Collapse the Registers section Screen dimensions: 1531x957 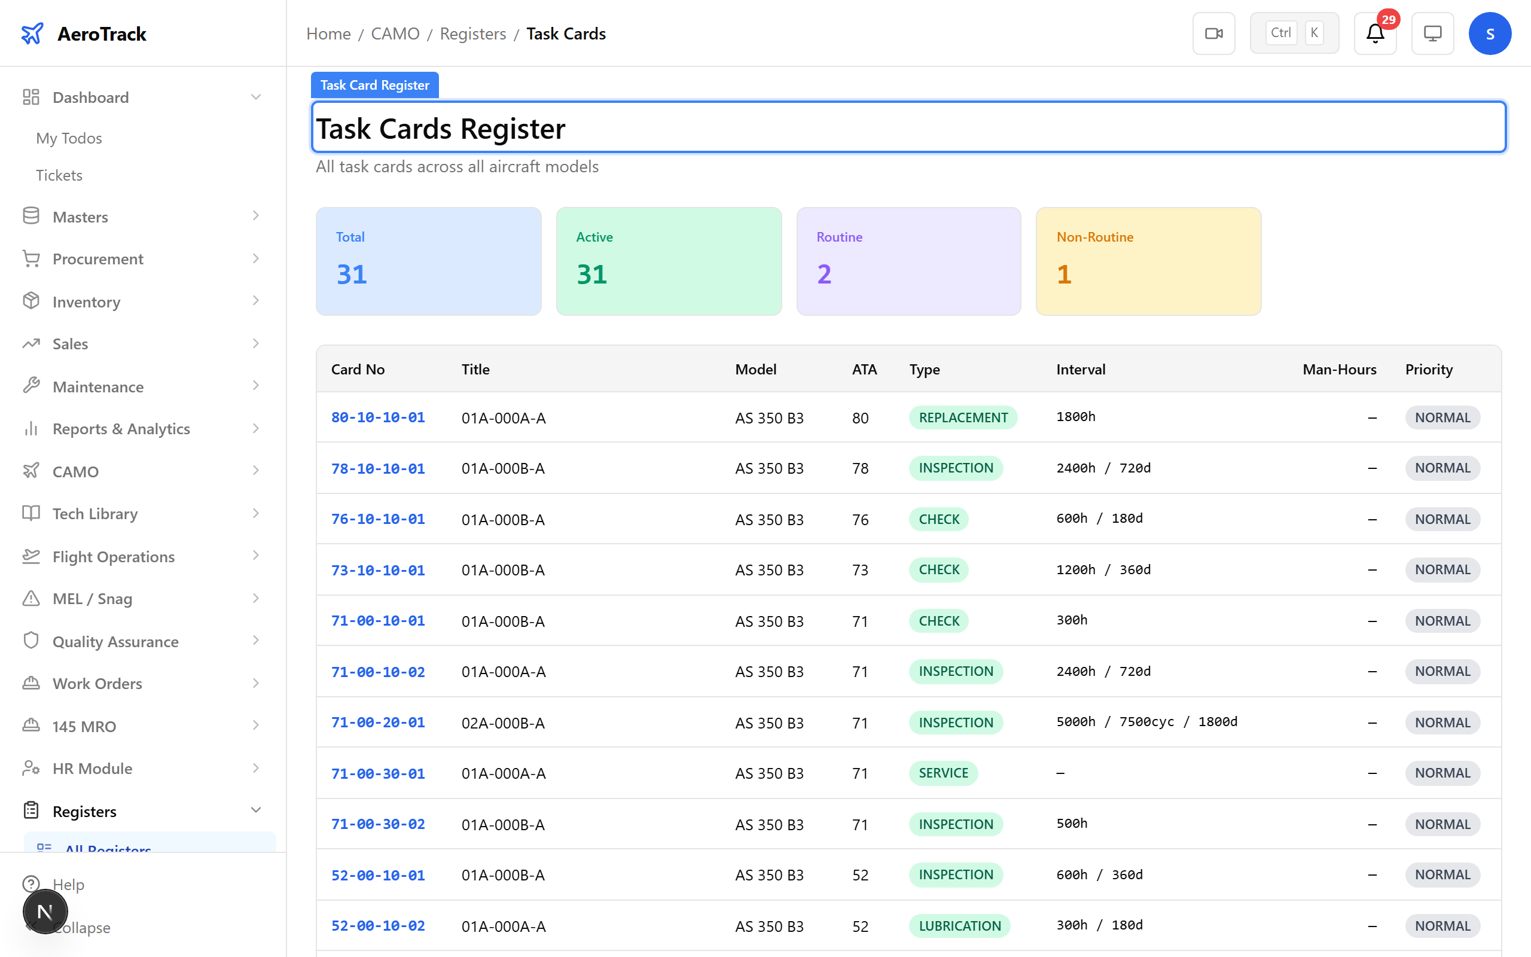click(x=255, y=810)
